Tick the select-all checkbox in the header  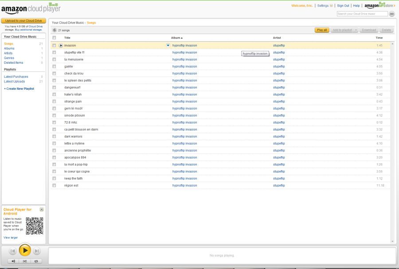click(54, 38)
